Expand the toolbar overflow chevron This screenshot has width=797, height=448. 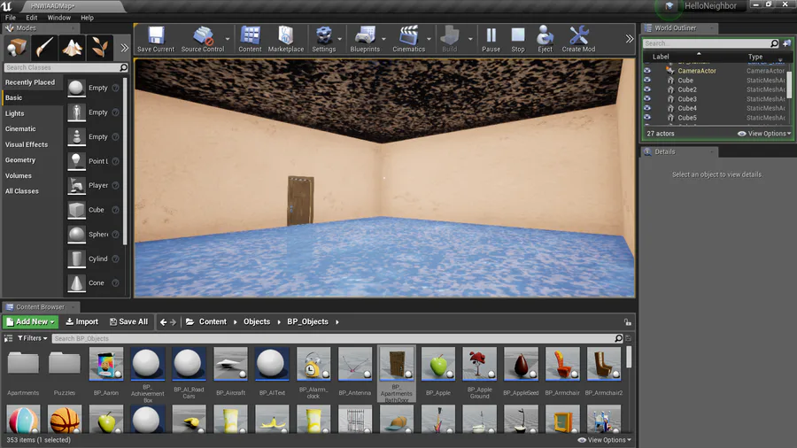point(630,39)
